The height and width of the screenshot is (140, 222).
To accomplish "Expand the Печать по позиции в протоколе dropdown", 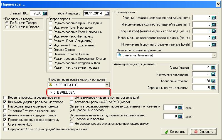I will (214, 55).
